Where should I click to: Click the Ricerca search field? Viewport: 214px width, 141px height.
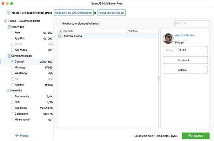pyautogui.click(x=192, y=23)
